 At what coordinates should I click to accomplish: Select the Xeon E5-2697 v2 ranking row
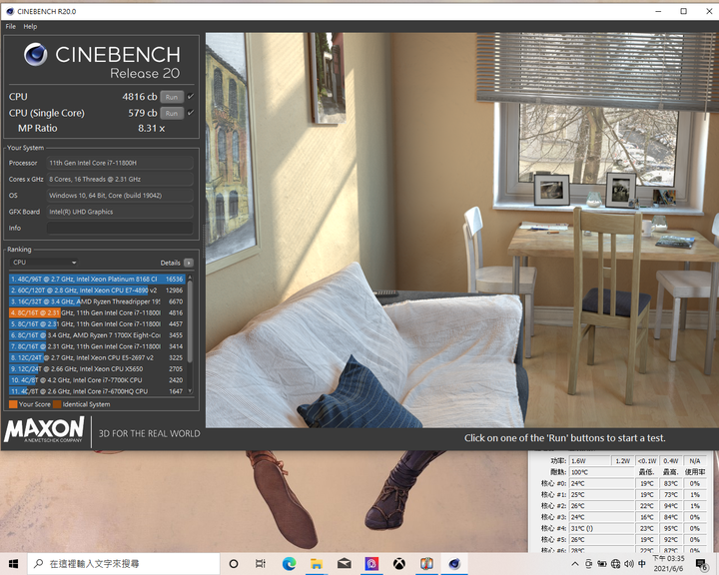(97, 357)
